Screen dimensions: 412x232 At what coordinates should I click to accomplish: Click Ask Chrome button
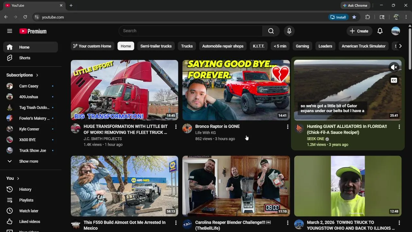355,5
